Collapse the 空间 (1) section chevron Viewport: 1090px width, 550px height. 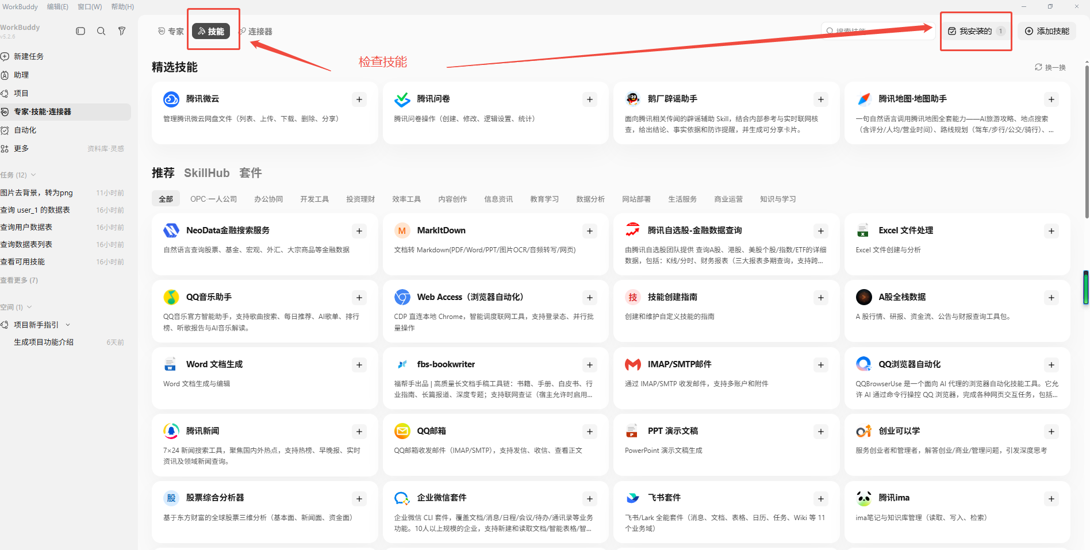pyautogui.click(x=29, y=307)
